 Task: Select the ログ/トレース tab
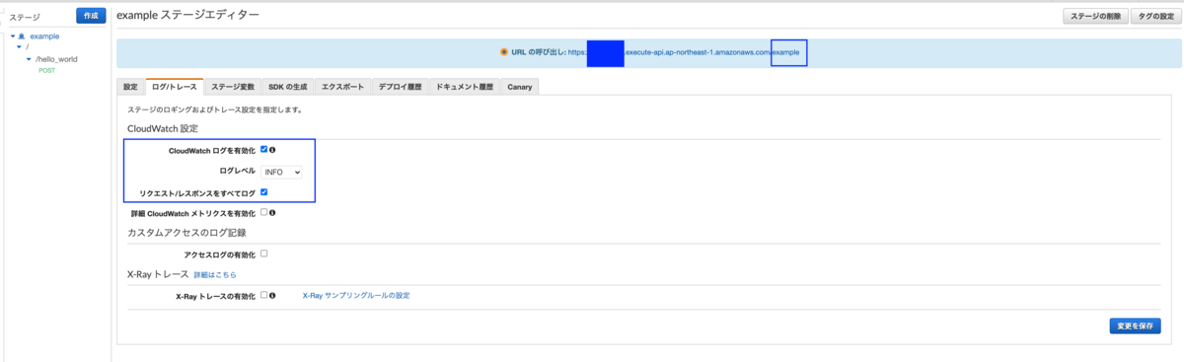175,87
